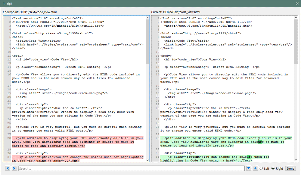This screenshot has width=301, height=175.
Task: Click the '<p class="h2subheading">' line in Checkpoint pane
Action: 64,67
